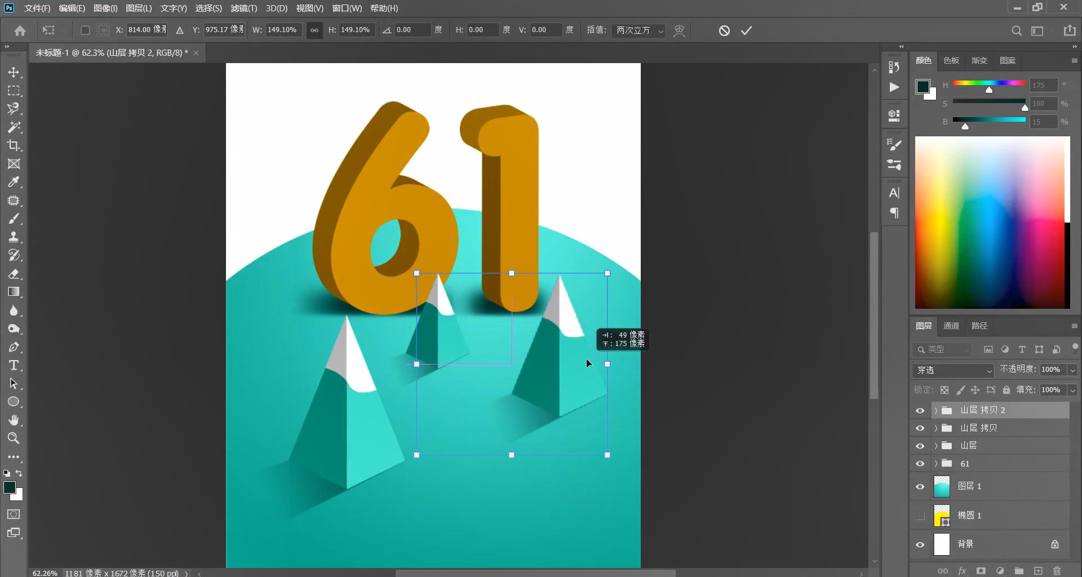Select the Magic Wand tool
The width and height of the screenshot is (1082, 577).
pyautogui.click(x=14, y=127)
